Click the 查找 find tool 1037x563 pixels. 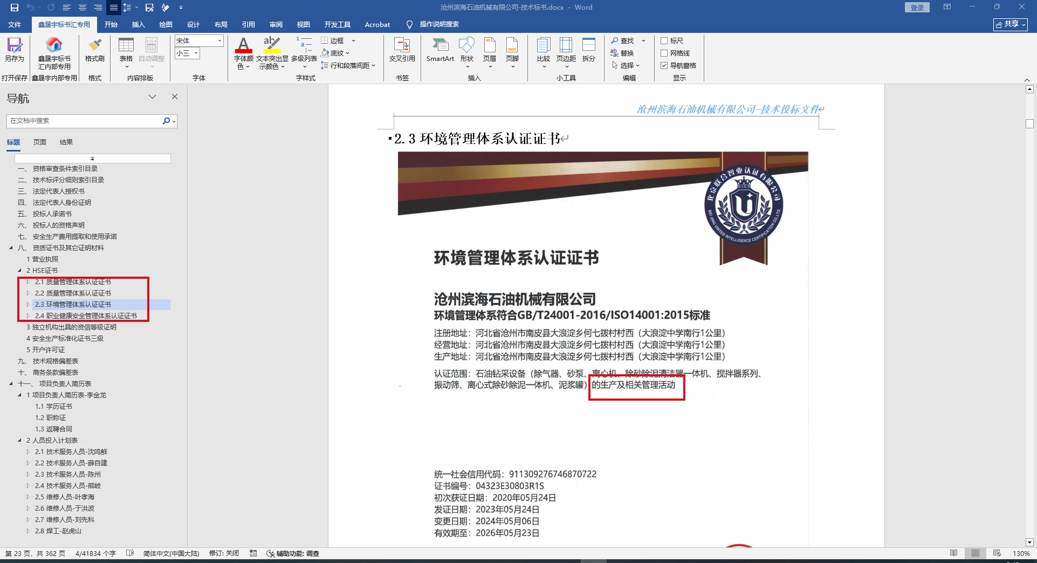(622, 40)
